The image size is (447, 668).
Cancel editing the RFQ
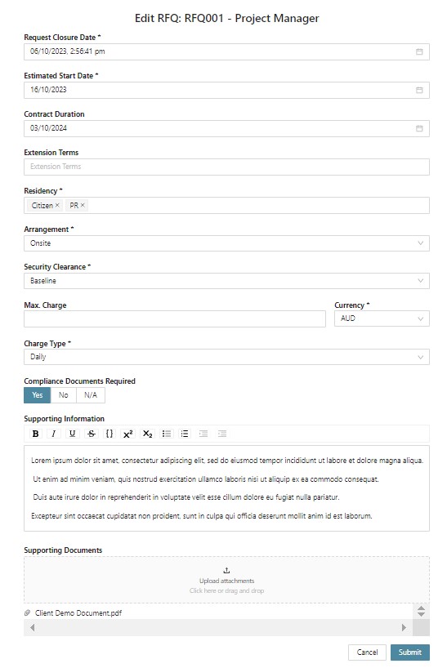367,652
